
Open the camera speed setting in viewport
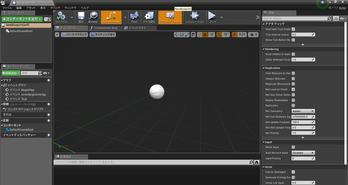click(253, 35)
